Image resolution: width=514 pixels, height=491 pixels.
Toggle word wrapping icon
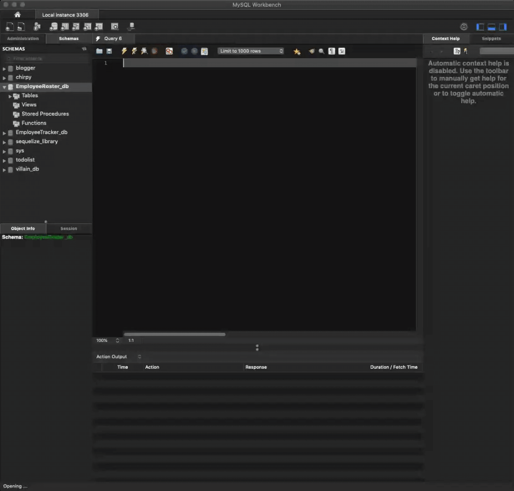(342, 51)
